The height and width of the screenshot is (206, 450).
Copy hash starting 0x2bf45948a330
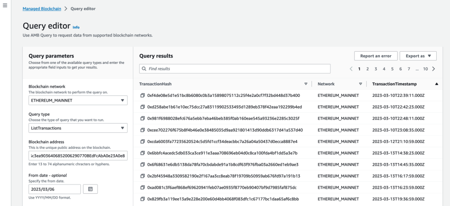pos(142,176)
